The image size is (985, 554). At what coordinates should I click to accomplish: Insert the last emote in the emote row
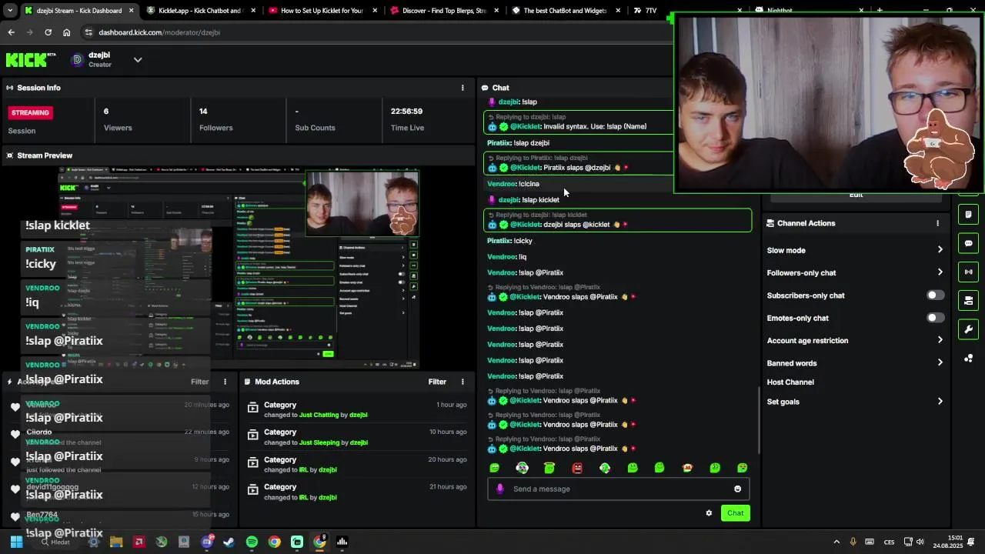click(742, 468)
